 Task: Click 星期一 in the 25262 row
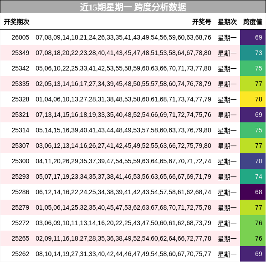tap(227, 254)
